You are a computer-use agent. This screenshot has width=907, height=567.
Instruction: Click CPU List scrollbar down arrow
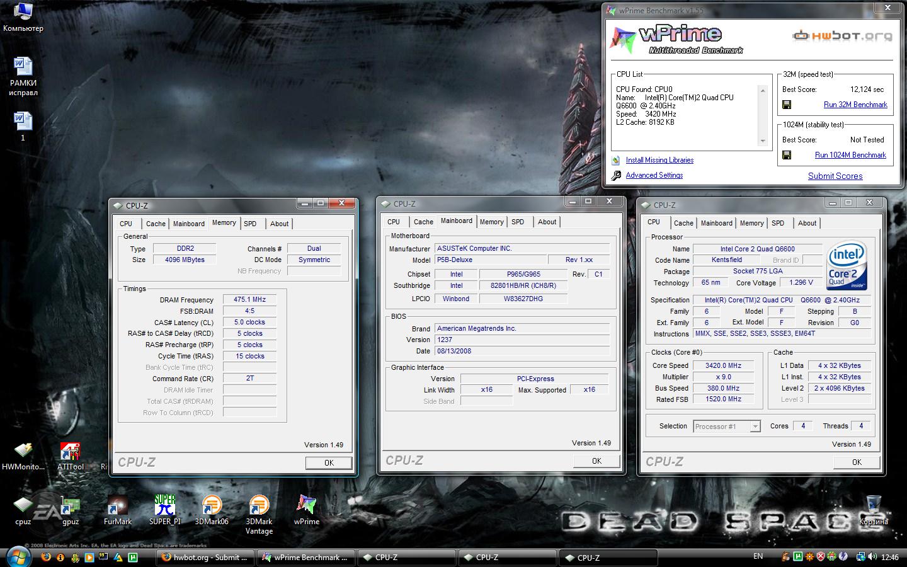point(763,141)
